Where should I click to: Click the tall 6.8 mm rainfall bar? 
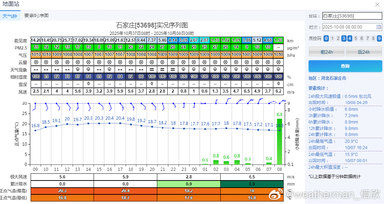click(279, 141)
